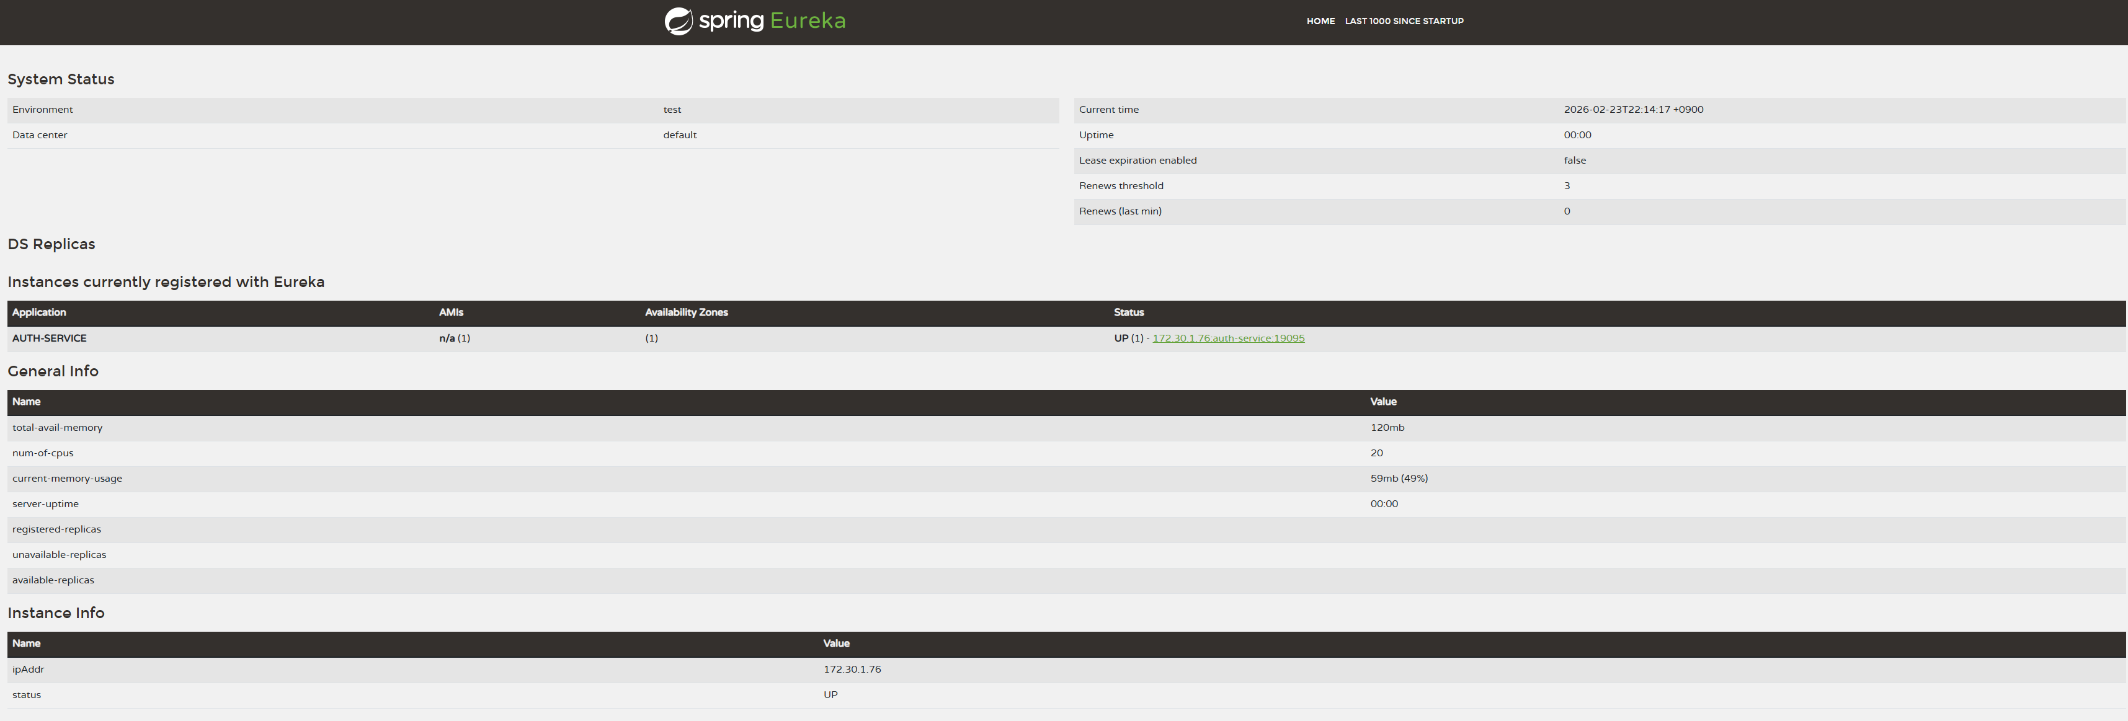Click the ipAddr value 172.30.1.76

[x=852, y=670]
